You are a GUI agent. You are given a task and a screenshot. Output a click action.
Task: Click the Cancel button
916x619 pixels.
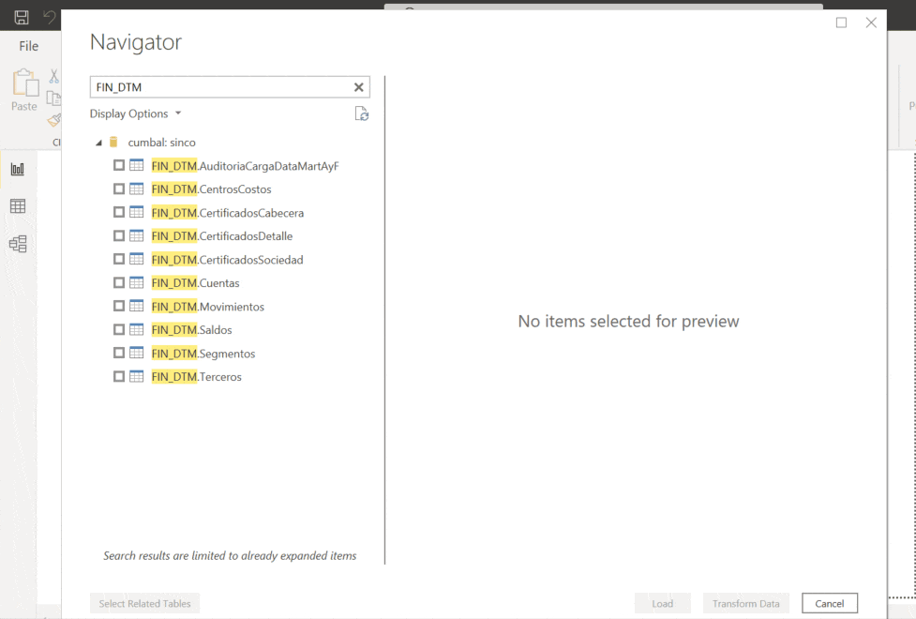(830, 603)
